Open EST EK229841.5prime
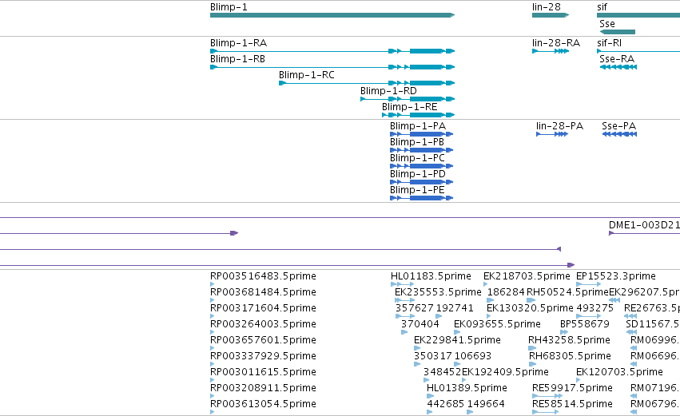 pos(457,341)
